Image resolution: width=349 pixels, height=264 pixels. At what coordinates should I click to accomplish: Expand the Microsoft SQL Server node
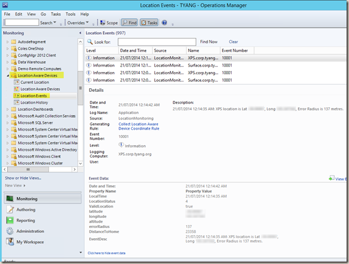[x=7, y=122]
